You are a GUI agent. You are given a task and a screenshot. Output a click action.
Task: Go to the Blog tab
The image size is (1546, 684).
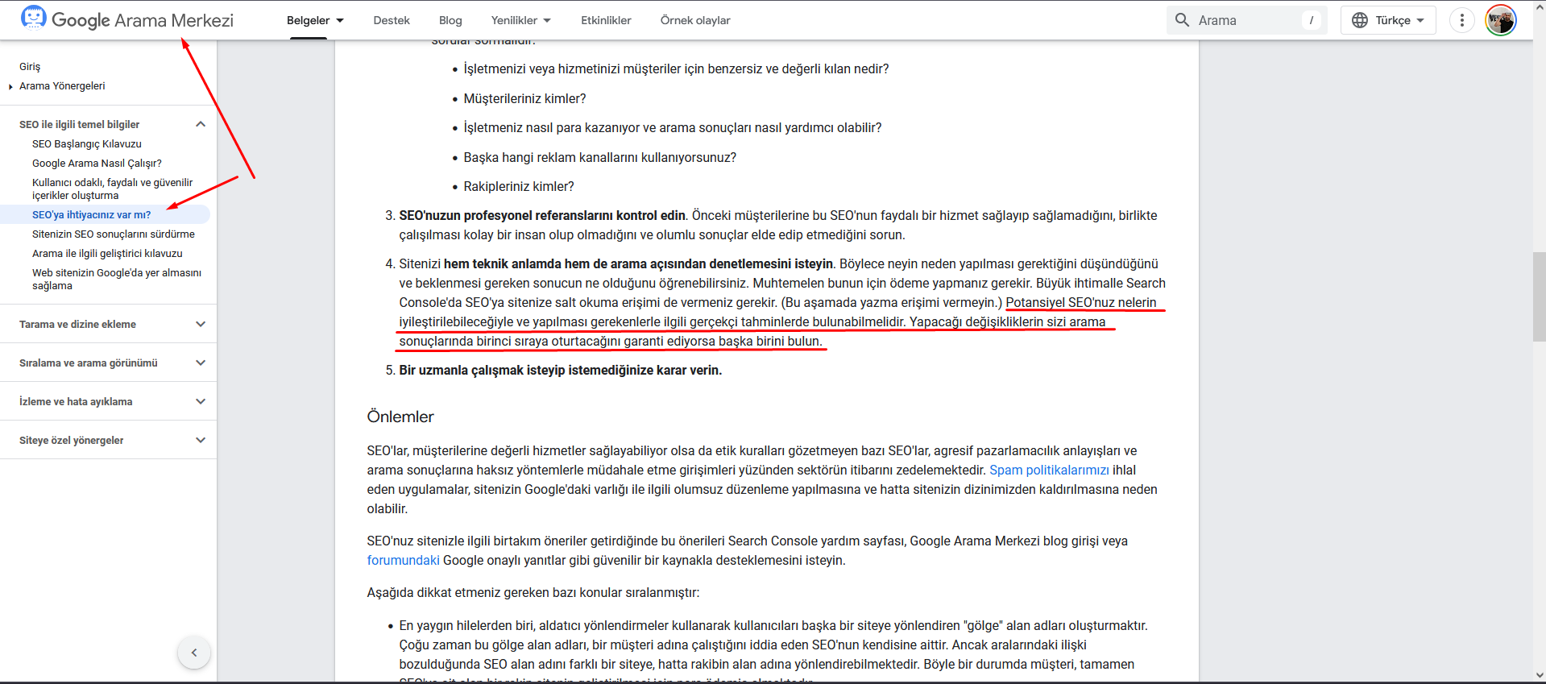point(450,20)
